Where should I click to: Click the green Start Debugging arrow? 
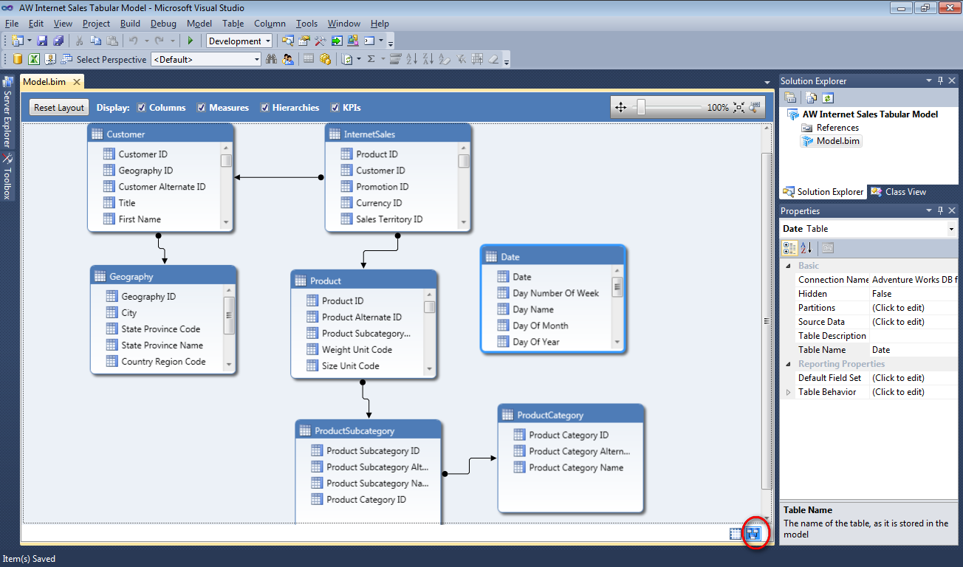point(191,41)
